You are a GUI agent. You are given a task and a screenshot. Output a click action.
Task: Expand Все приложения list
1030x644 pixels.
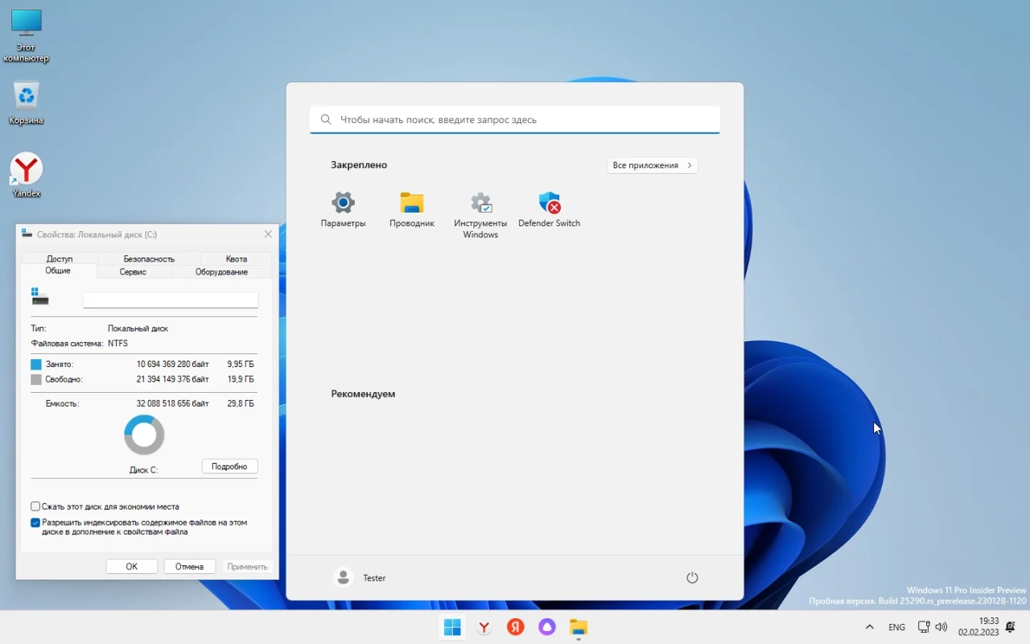pyautogui.click(x=652, y=165)
